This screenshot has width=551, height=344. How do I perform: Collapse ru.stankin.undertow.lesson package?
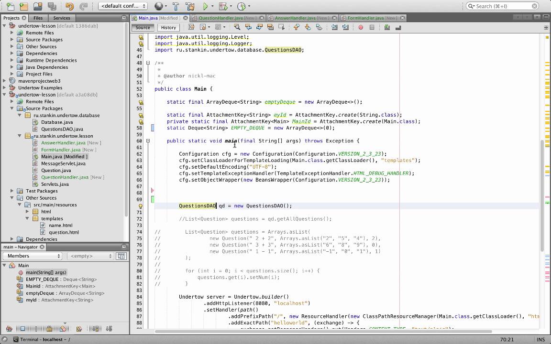[20, 136]
